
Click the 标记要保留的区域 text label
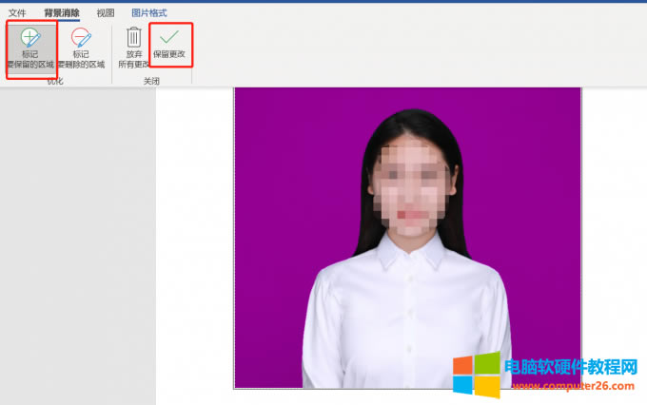31,60
